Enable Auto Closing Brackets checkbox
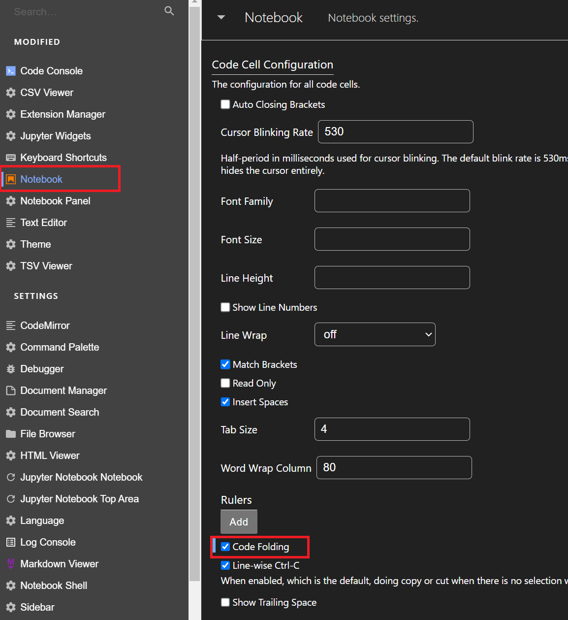 click(x=225, y=104)
